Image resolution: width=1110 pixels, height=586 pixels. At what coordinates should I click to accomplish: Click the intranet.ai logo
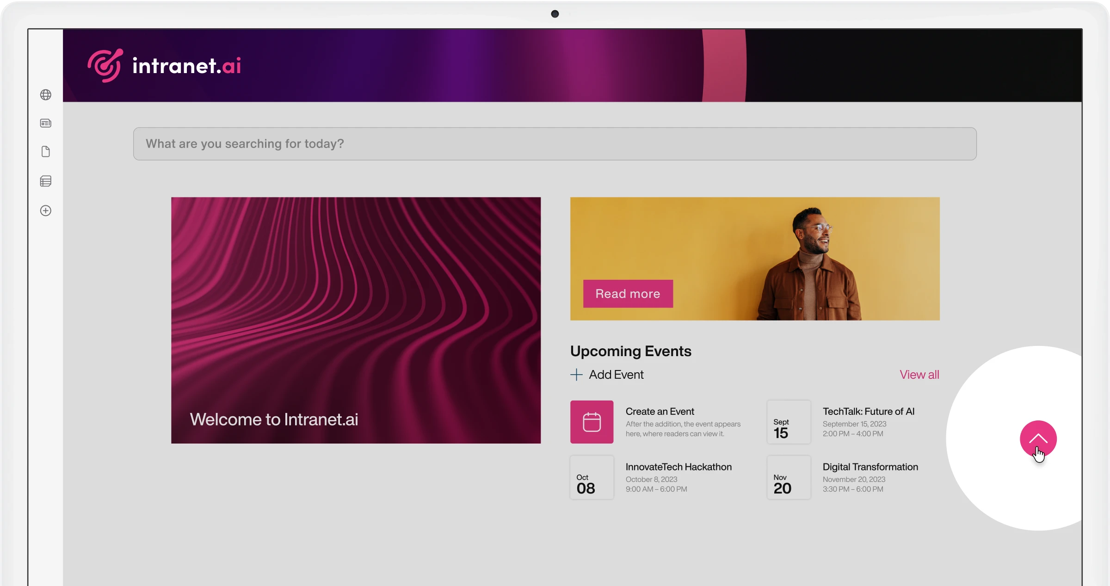click(x=164, y=66)
